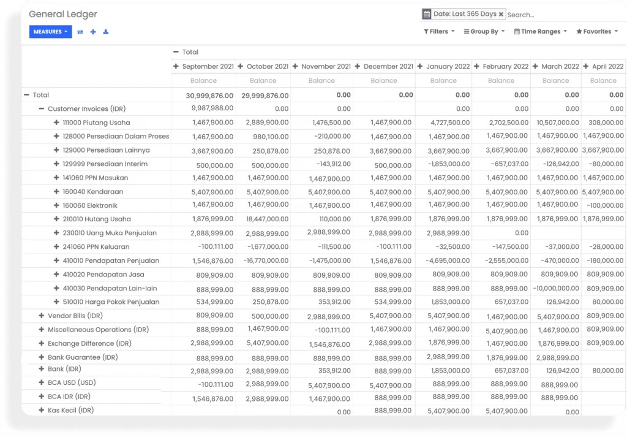Image resolution: width=627 pixels, height=437 pixels.
Task: Open the Time Ranges menu
Action: 540,32
